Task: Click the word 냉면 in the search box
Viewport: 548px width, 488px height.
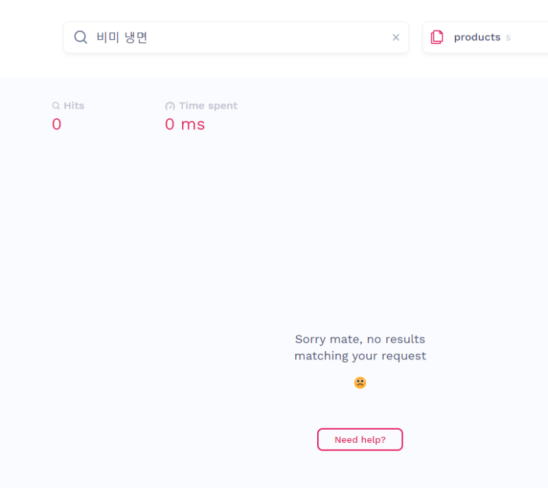Action: click(136, 38)
